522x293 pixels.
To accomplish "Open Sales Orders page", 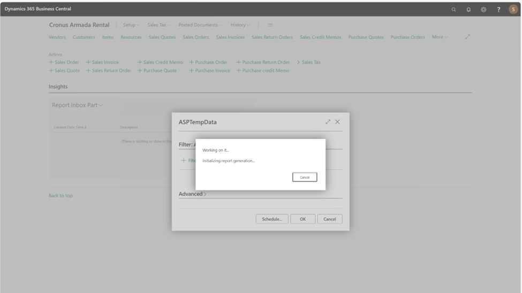I will [196, 37].
